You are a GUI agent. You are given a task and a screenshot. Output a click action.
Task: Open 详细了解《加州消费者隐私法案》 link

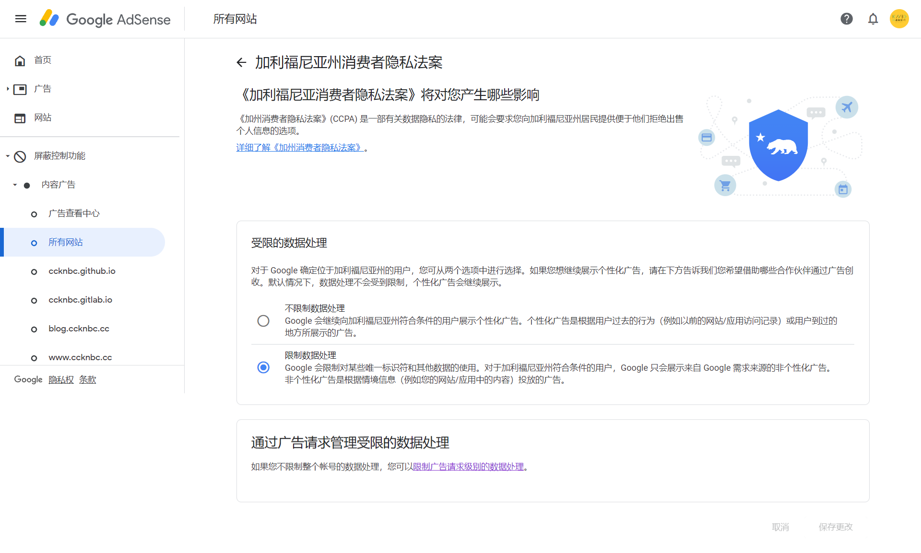click(x=300, y=147)
